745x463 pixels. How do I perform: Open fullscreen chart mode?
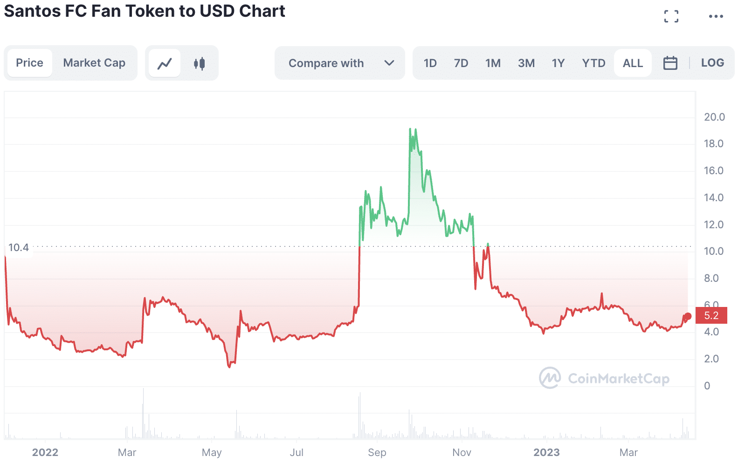tap(671, 16)
